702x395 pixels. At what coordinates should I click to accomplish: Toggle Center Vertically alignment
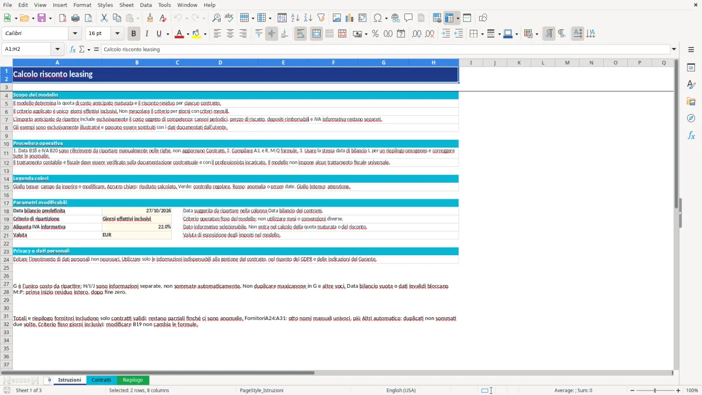coord(271,34)
